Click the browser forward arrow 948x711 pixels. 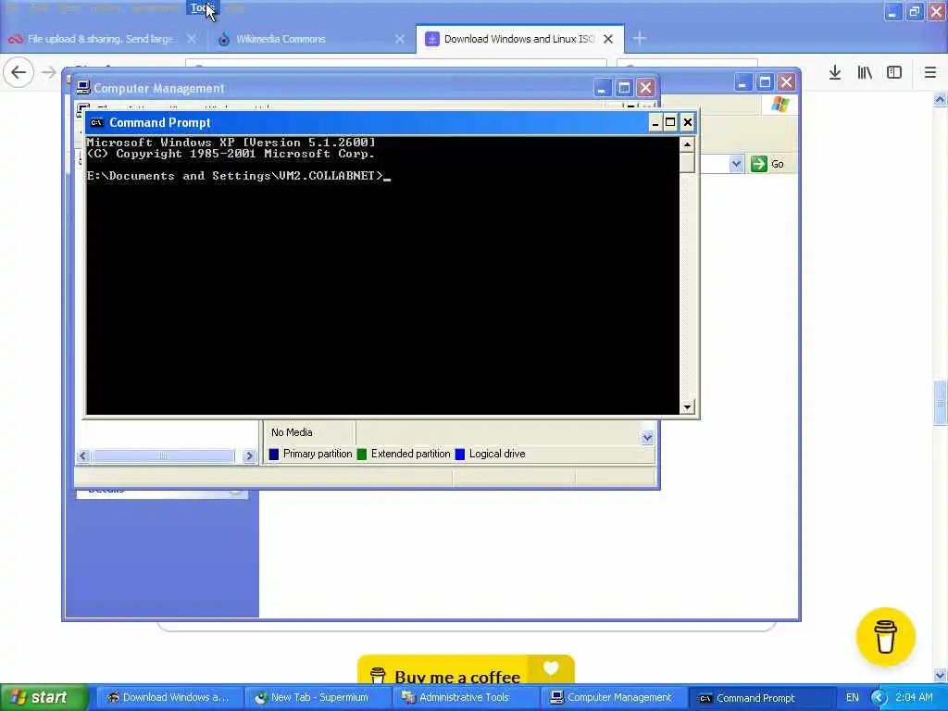pyautogui.click(x=49, y=72)
